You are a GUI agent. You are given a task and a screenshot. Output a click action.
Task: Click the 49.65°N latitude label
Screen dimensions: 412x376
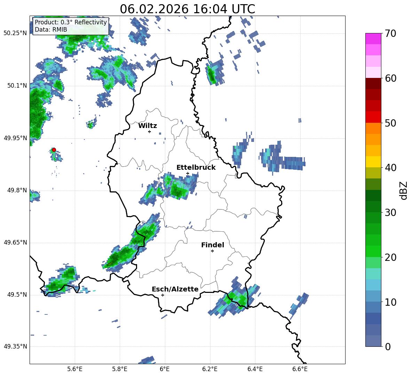[15, 242]
